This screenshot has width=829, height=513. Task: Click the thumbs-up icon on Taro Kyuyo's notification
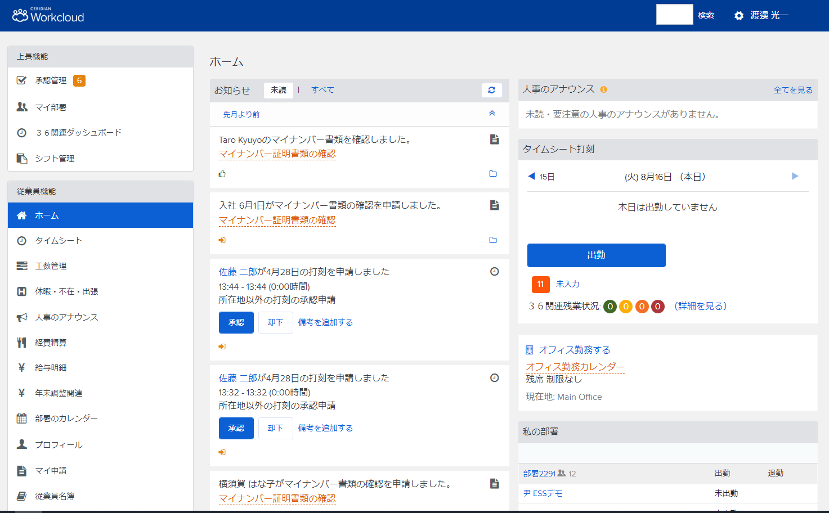pyautogui.click(x=222, y=174)
